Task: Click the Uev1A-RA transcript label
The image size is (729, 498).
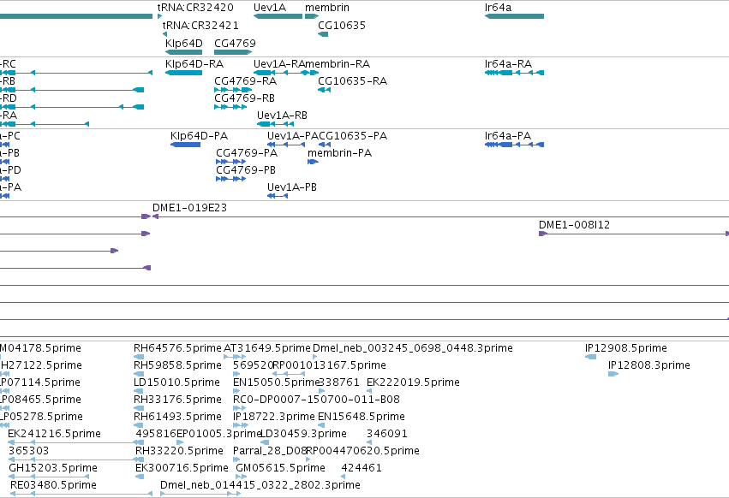Action: [x=279, y=63]
